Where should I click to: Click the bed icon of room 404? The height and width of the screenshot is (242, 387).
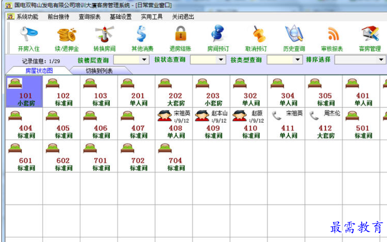click(15, 116)
